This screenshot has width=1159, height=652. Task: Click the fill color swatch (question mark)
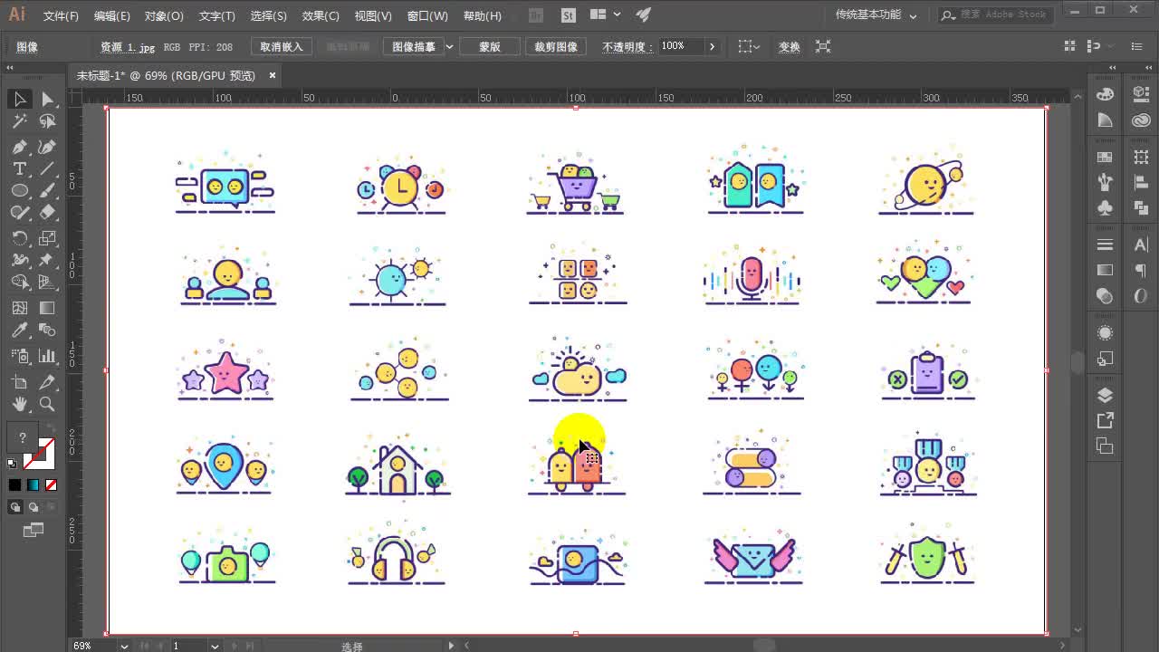(x=23, y=438)
